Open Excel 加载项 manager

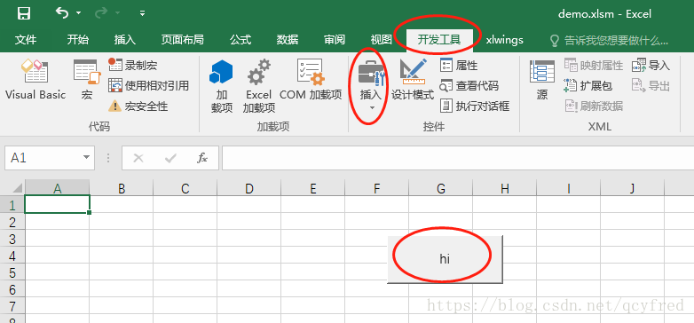pyautogui.click(x=259, y=87)
